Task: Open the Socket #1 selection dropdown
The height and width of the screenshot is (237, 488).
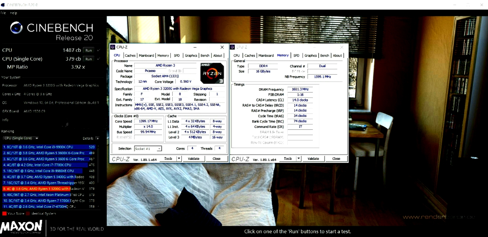Action: pyautogui.click(x=148, y=148)
